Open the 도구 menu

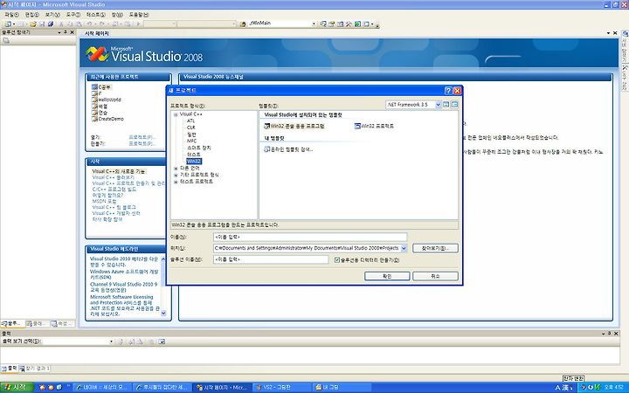73,15
